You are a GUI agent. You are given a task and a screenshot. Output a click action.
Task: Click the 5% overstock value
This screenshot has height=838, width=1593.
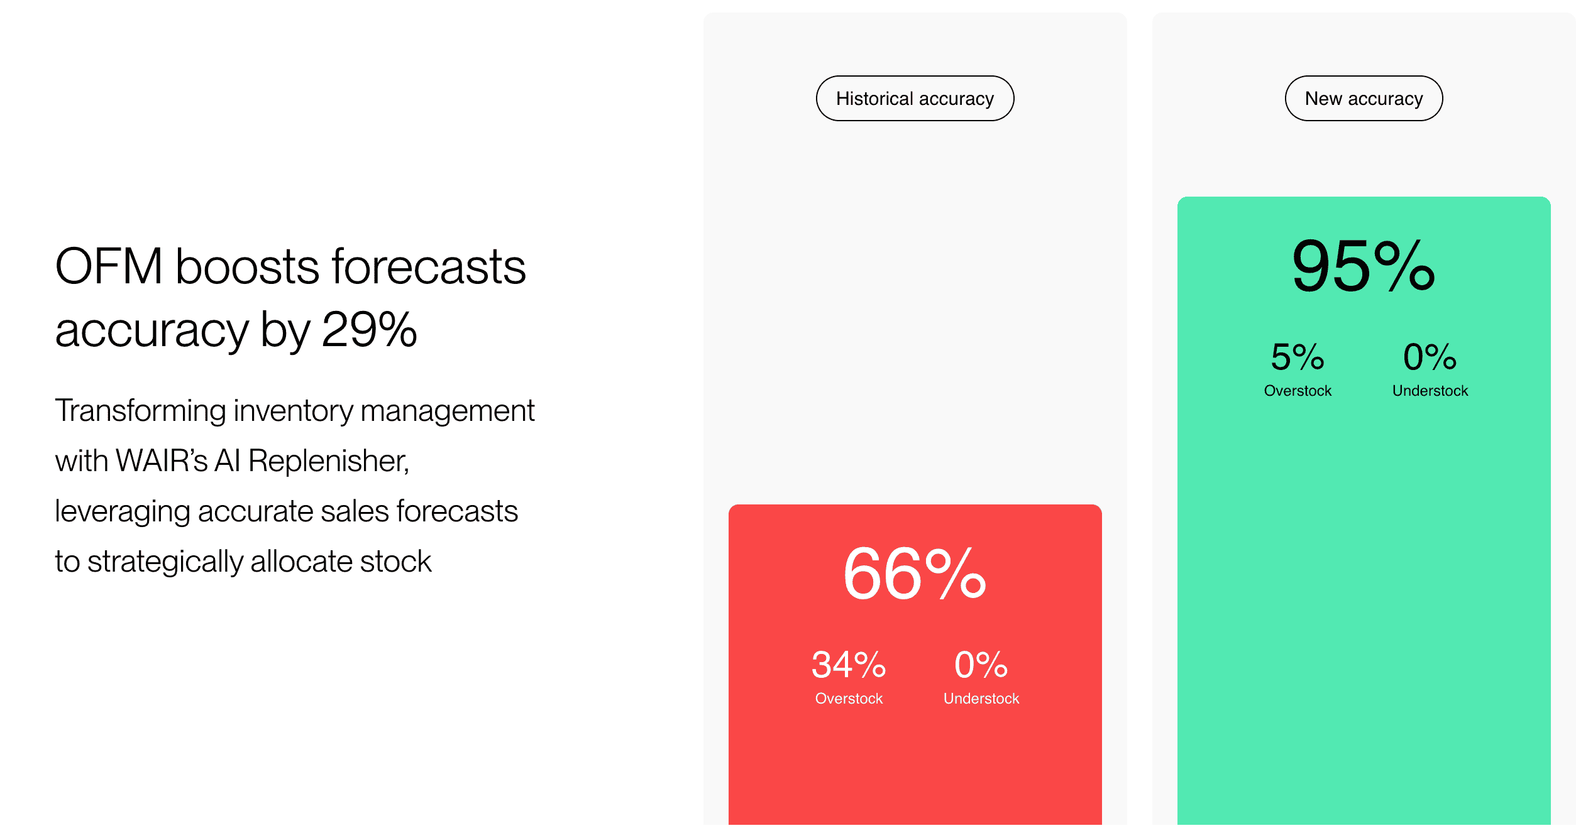[x=1298, y=357]
